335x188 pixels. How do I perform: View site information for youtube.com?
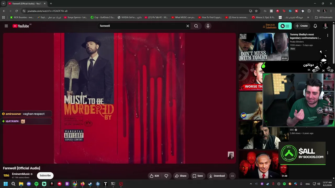point(24,11)
